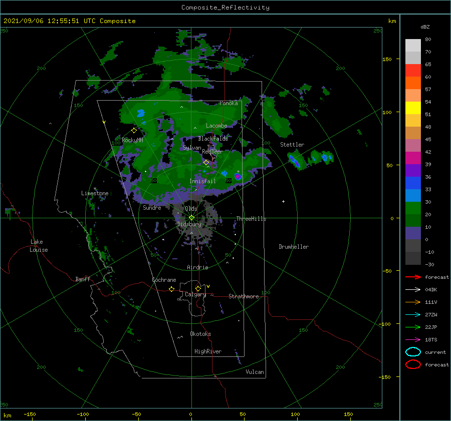The width and height of the screenshot is (451, 421).
Task: Click the Didsbury label
Action: coord(189,224)
